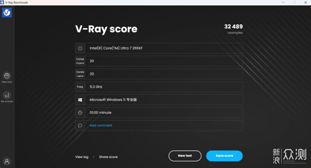
Task: Click the Windows logo icon in OS row
Action: pyautogui.click(x=80, y=100)
